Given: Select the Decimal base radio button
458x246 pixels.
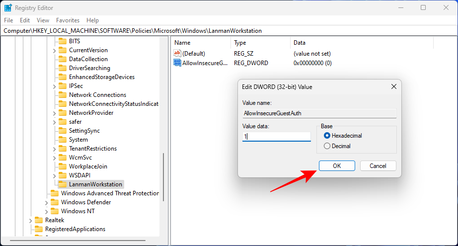Looking at the screenshot, I should coord(327,146).
